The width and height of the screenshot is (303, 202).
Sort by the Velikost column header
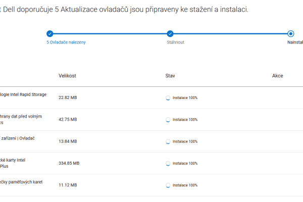click(x=67, y=76)
